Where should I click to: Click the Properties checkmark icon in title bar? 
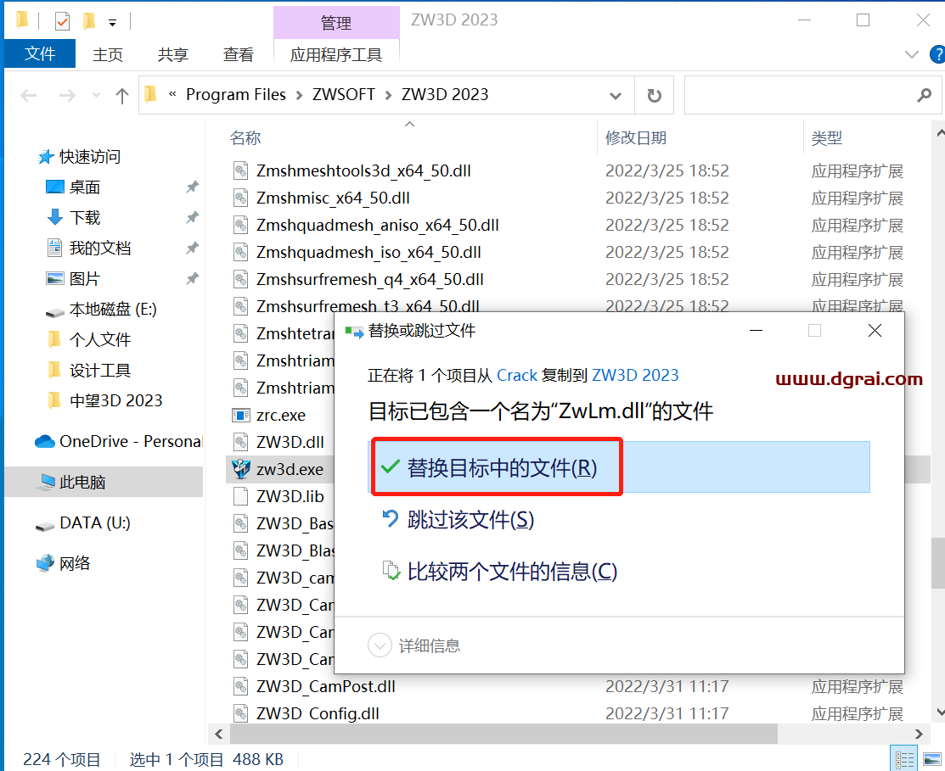[x=63, y=20]
